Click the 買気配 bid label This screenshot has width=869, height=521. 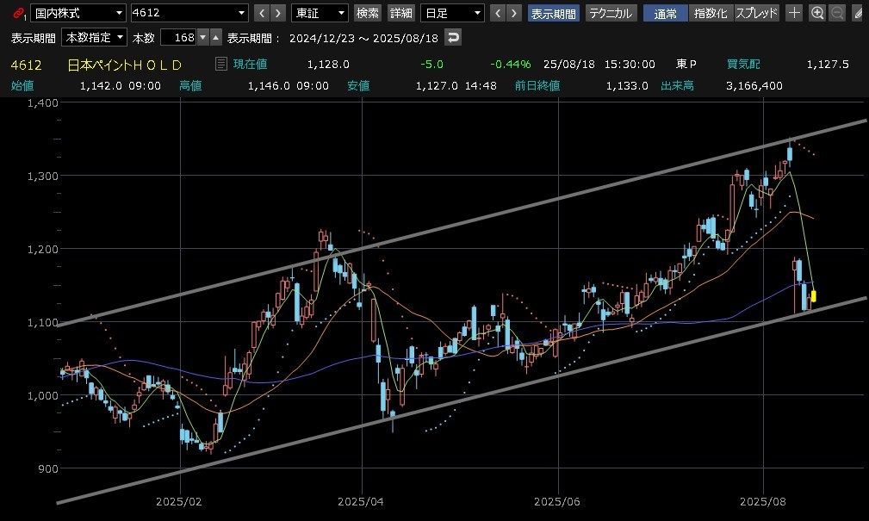click(743, 65)
